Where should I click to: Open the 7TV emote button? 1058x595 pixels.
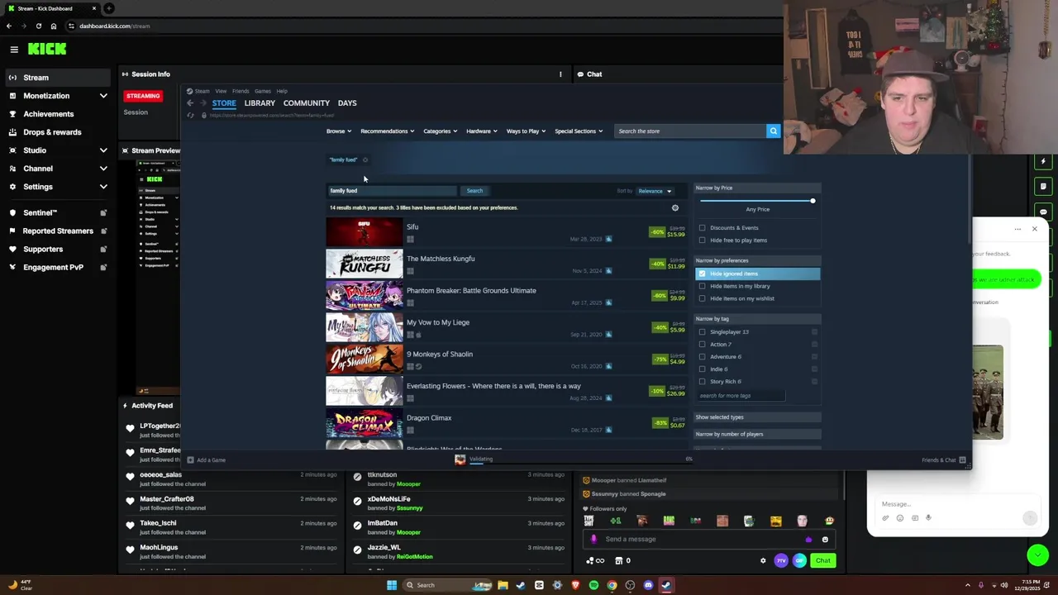(x=781, y=560)
